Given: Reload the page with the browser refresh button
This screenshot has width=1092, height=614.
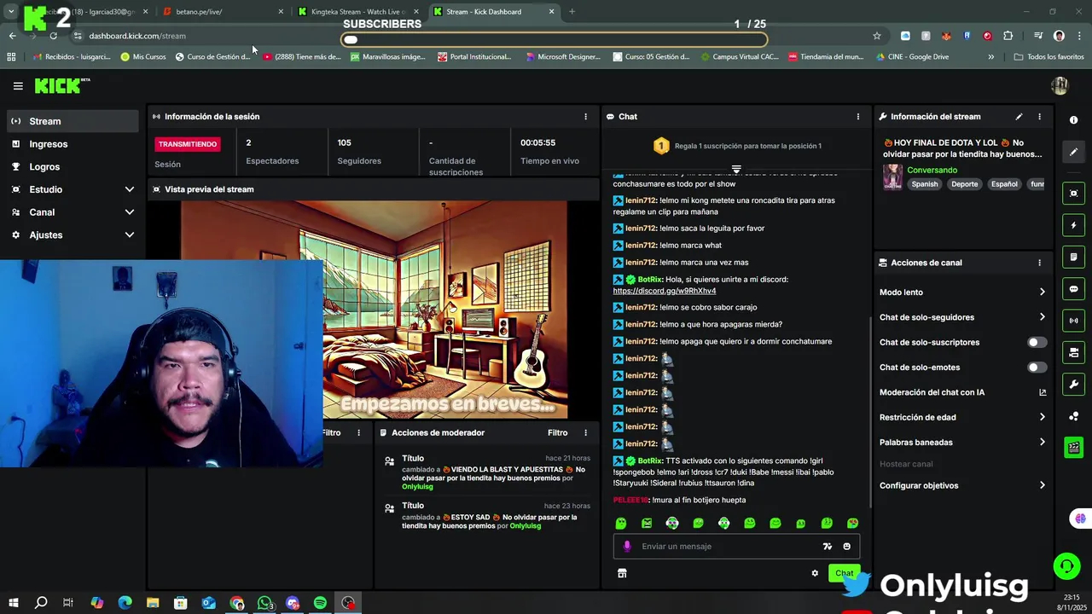Looking at the screenshot, I should pyautogui.click(x=53, y=36).
